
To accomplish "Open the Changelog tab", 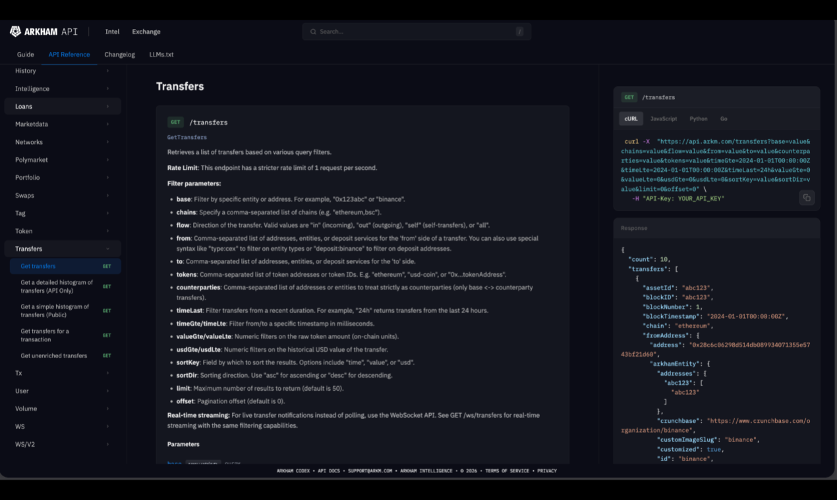I will click(120, 55).
